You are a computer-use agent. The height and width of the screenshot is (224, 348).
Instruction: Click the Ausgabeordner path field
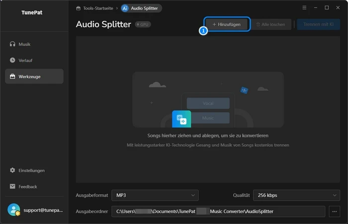coord(218,212)
